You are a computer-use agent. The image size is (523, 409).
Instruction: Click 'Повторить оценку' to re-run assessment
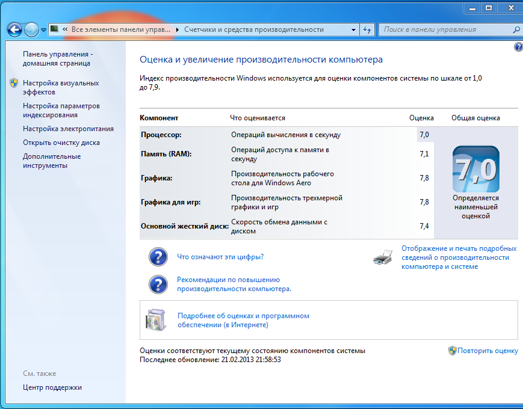487,351
